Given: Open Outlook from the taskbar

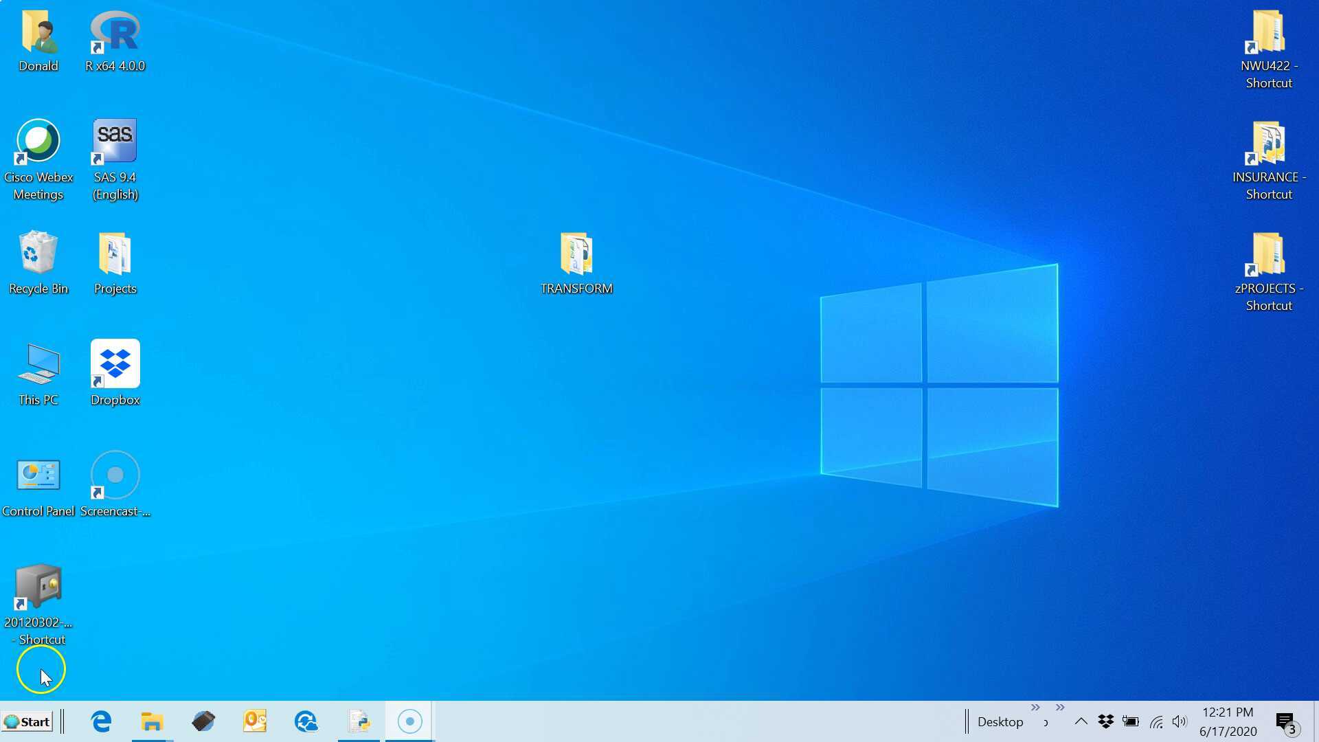Looking at the screenshot, I should [x=254, y=721].
